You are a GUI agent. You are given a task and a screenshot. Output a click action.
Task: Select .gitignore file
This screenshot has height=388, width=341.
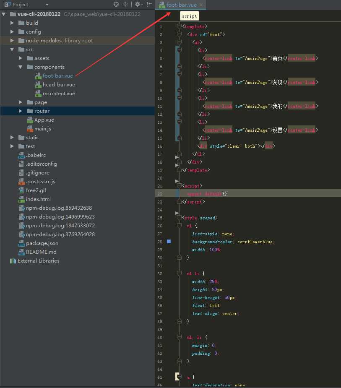[x=38, y=173]
